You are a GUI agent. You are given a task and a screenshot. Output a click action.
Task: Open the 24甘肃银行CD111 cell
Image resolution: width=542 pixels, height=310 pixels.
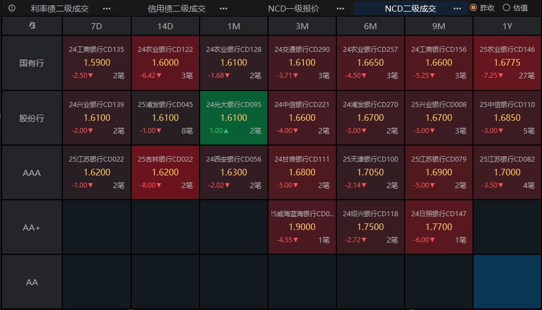click(x=302, y=173)
